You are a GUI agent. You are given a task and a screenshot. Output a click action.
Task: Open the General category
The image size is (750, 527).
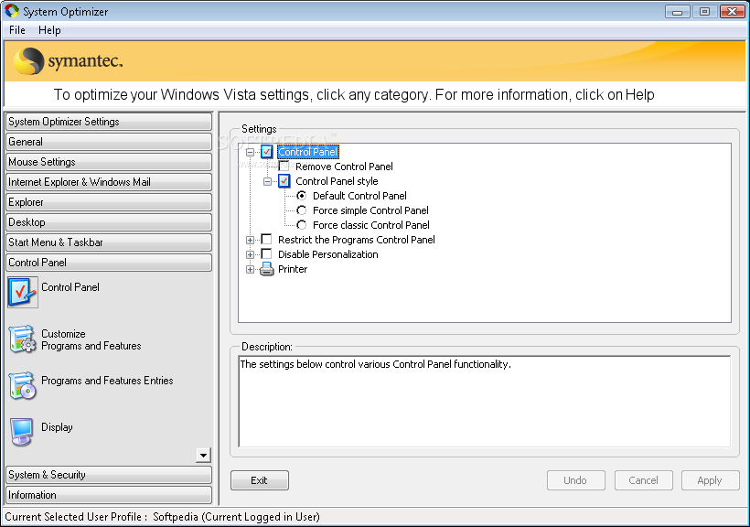coord(109,142)
